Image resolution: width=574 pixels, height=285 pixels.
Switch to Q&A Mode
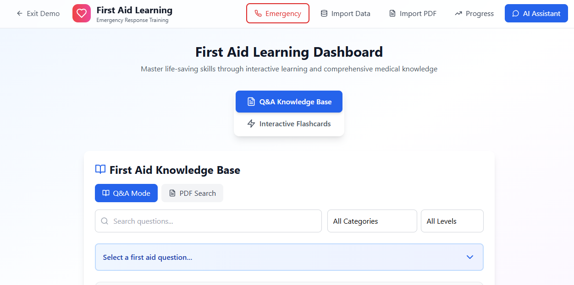click(126, 193)
